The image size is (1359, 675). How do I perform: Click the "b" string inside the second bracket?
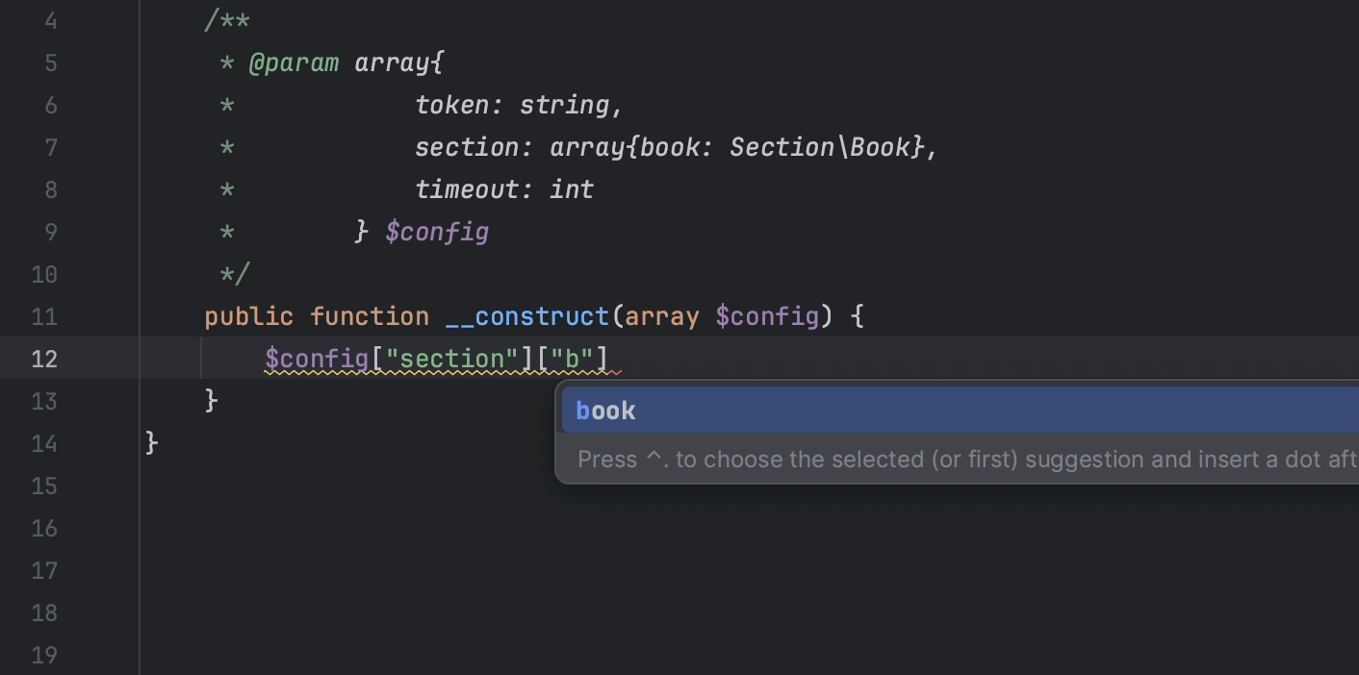coord(573,358)
